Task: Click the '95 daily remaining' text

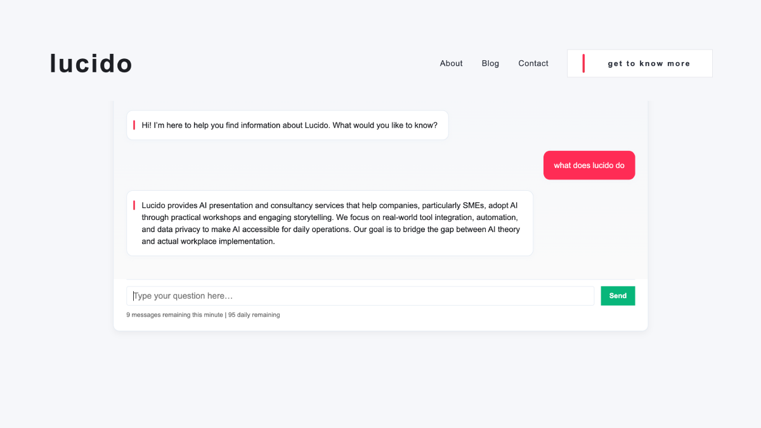Action: [x=254, y=315]
